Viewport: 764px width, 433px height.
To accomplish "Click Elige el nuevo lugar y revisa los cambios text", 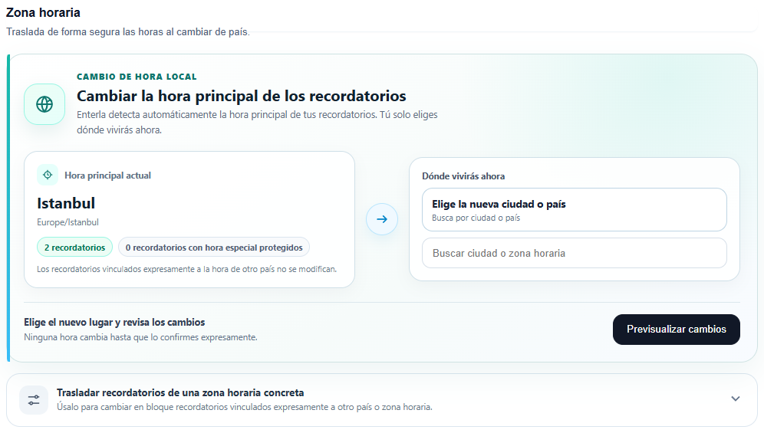I will click(114, 322).
